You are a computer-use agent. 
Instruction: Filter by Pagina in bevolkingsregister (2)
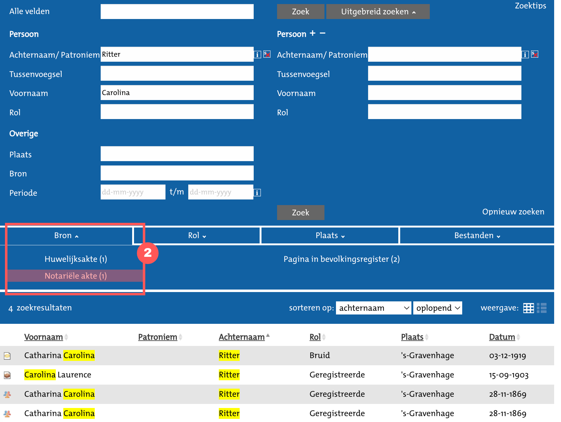pyautogui.click(x=341, y=259)
